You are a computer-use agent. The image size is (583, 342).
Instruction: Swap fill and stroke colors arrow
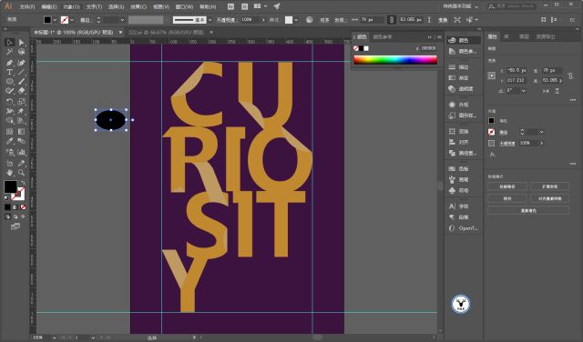tap(23, 183)
